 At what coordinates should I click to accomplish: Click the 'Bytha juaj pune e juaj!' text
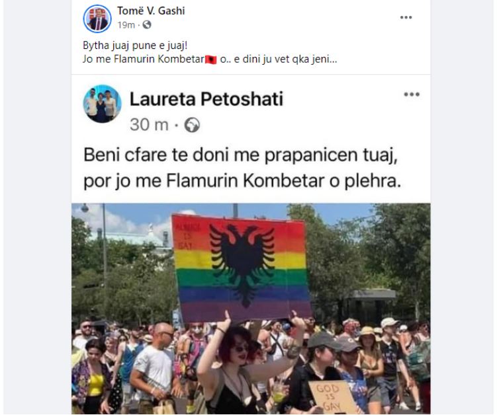[x=135, y=46]
